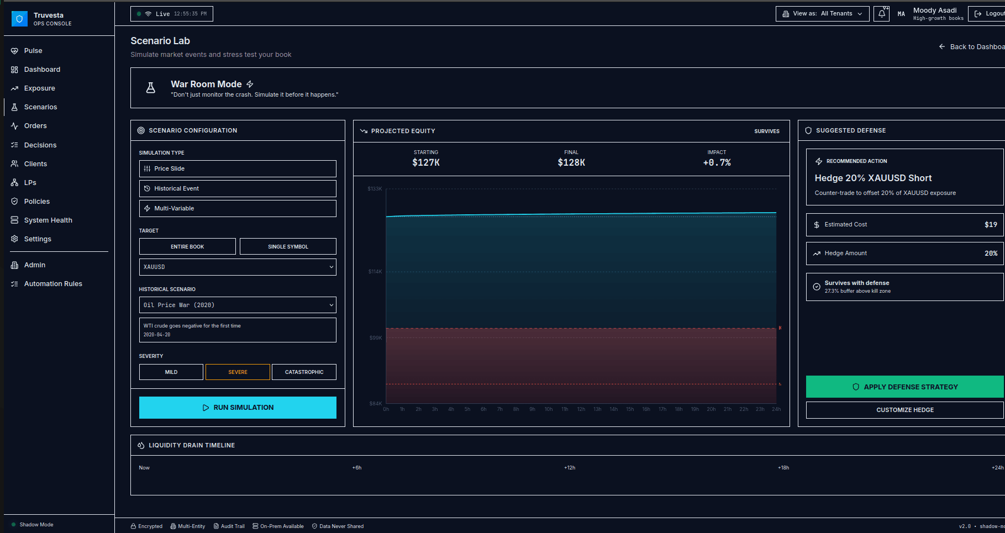Click the SURVIVES status label
The width and height of the screenshot is (1005, 533).
767,131
